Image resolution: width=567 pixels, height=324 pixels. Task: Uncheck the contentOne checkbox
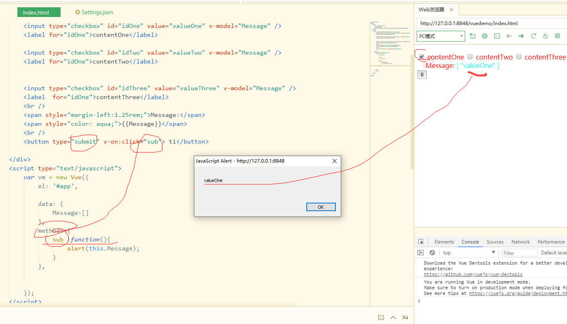click(422, 57)
